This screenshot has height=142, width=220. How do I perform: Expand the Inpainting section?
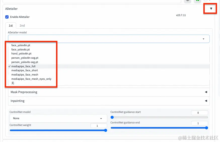point(109,101)
